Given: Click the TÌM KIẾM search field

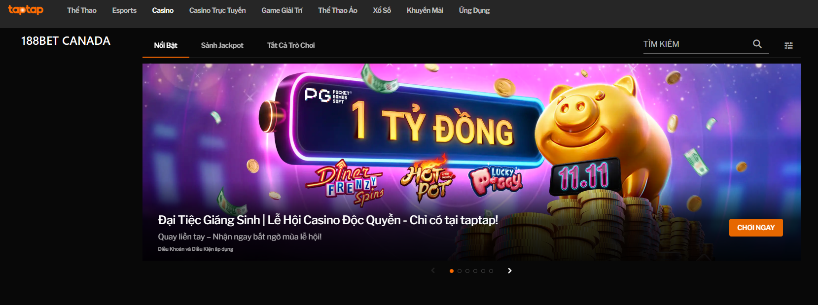Looking at the screenshot, I should 696,44.
